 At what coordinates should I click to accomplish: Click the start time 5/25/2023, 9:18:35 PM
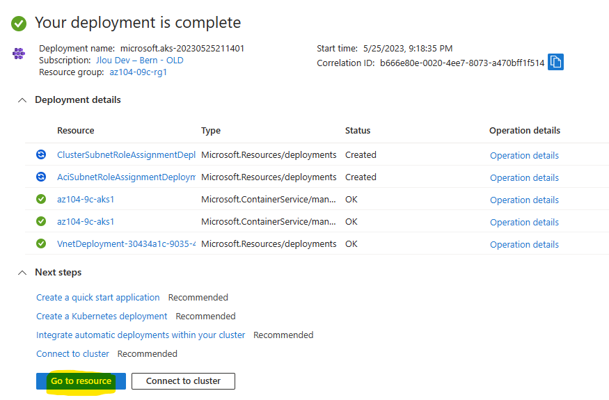408,49
